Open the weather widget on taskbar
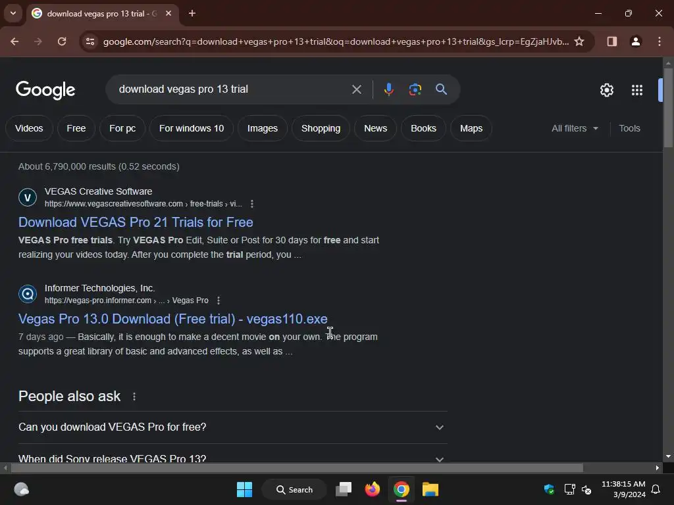Viewport: 674px width, 505px height. (21, 489)
